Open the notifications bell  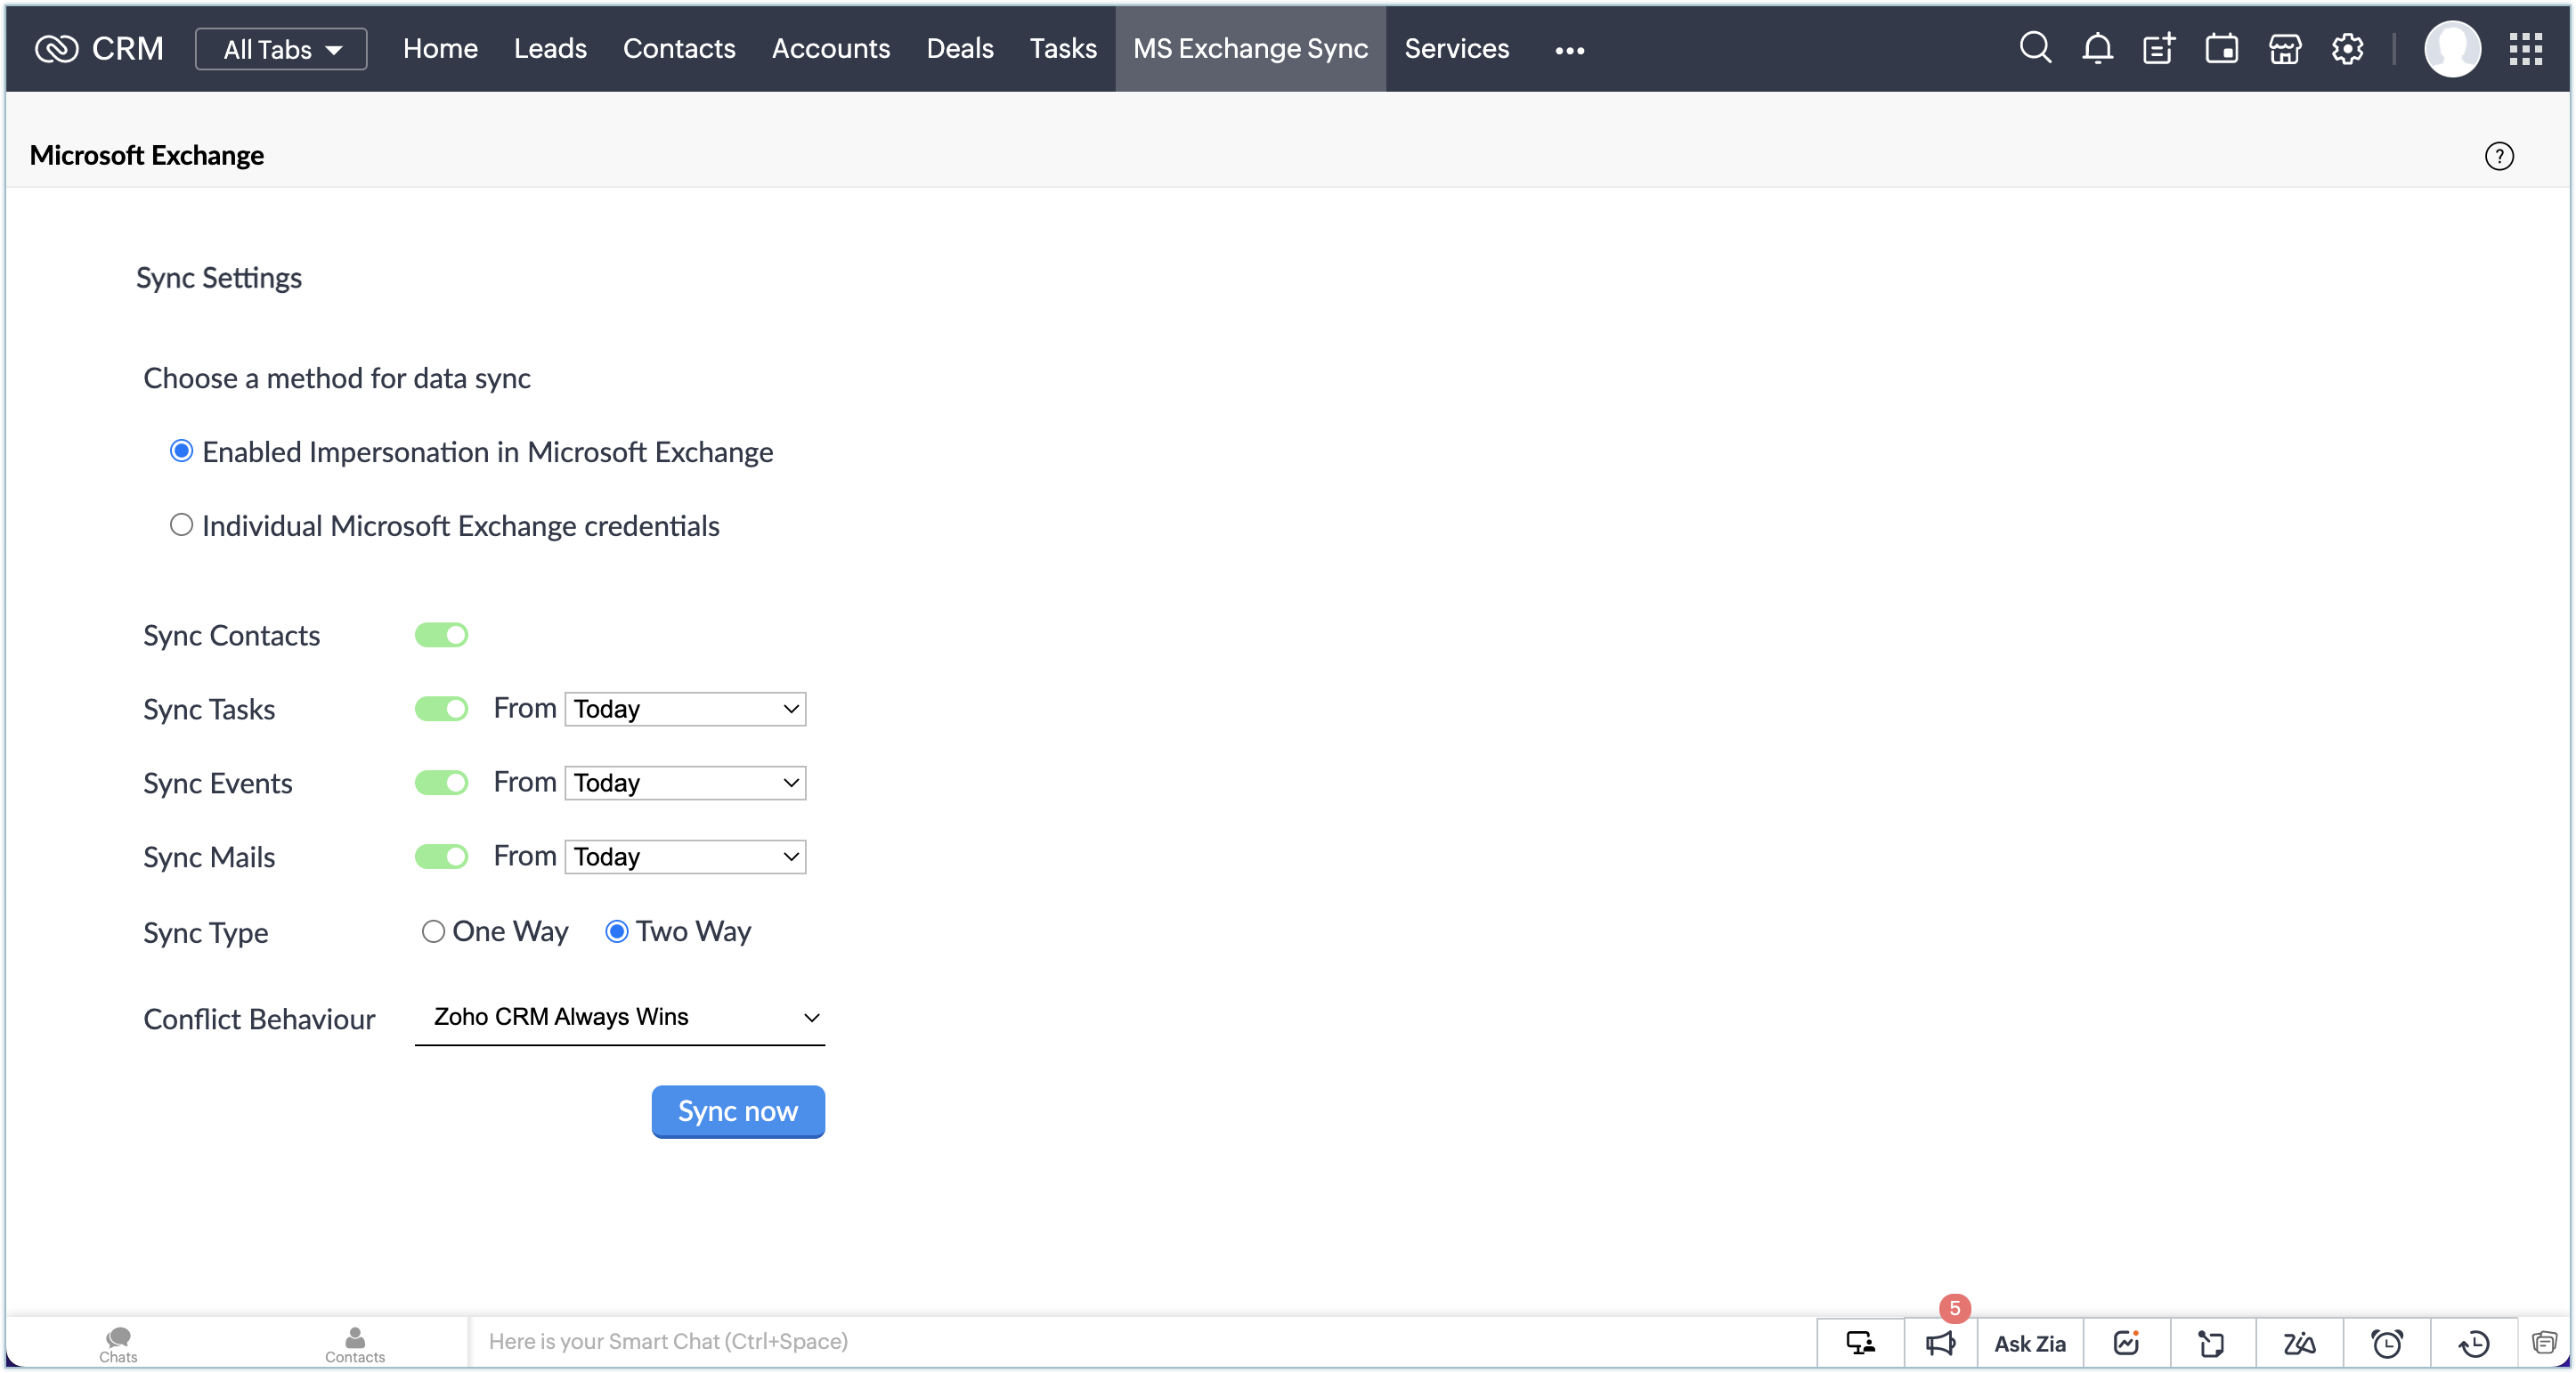pos(2097,48)
